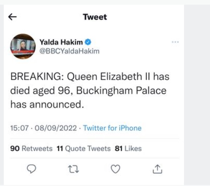Click the 'has announced.' tweet line
This screenshot has height=186, width=210.
[x=48, y=104]
